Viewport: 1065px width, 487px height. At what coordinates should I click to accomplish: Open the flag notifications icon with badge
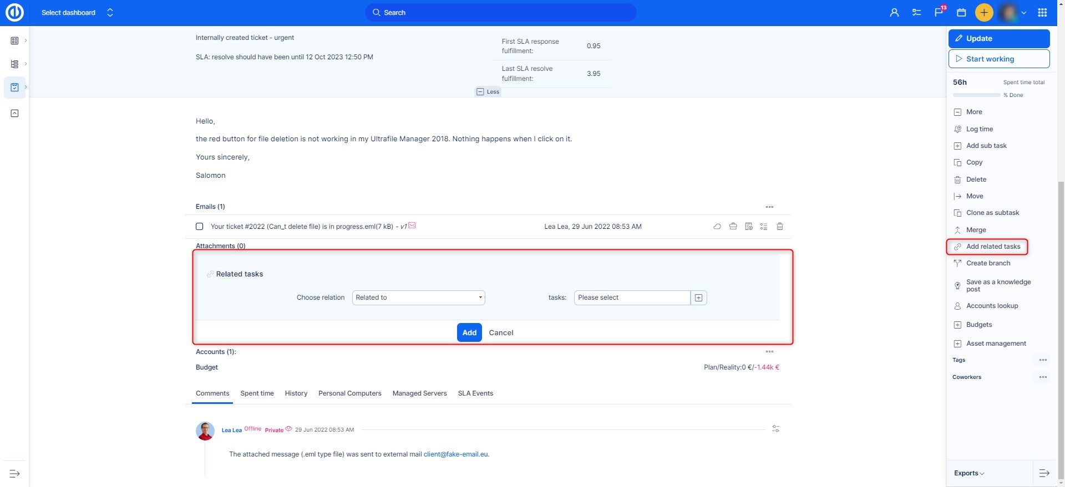[939, 12]
